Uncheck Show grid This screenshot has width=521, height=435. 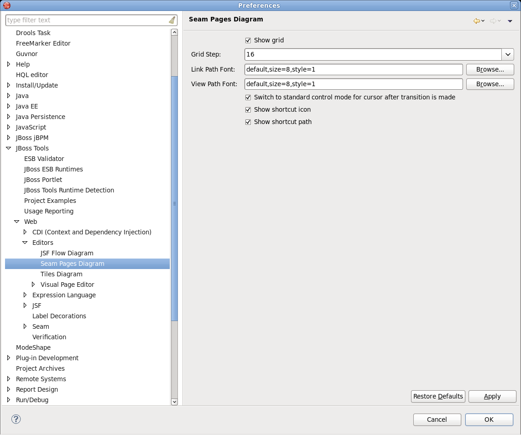click(248, 40)
